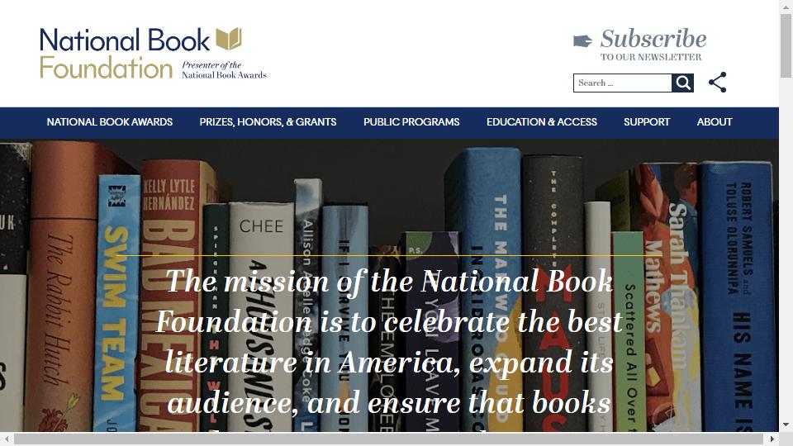Click the horizontal scrollbar left arrow
This screenshot has height=446, width=793.
coord(7,439)
